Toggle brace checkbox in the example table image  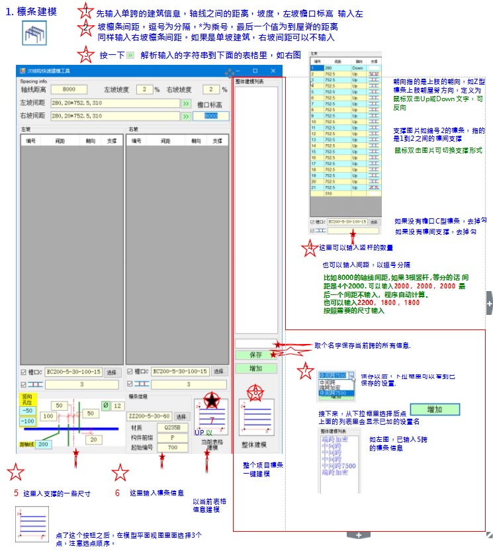tap(312, 230)
